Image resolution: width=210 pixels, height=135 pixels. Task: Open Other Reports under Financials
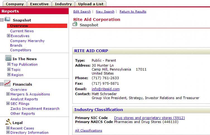pyautogui.click(x=23, y=114)
